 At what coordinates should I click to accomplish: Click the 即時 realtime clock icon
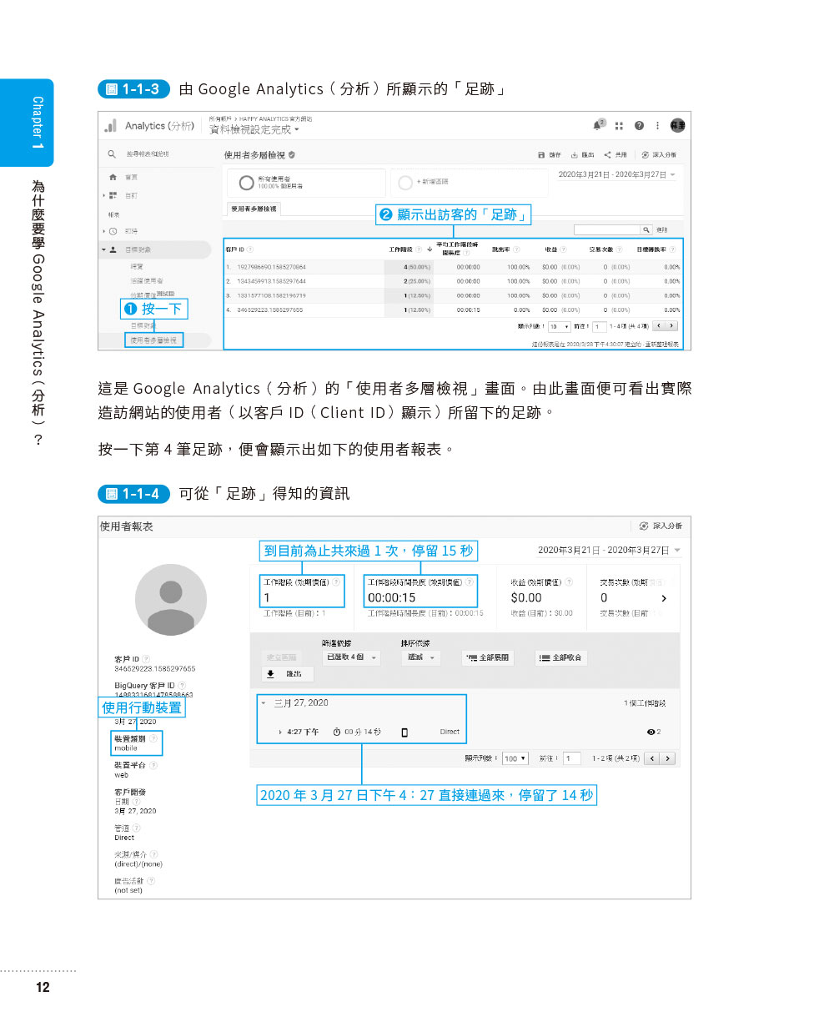[113, 231]
